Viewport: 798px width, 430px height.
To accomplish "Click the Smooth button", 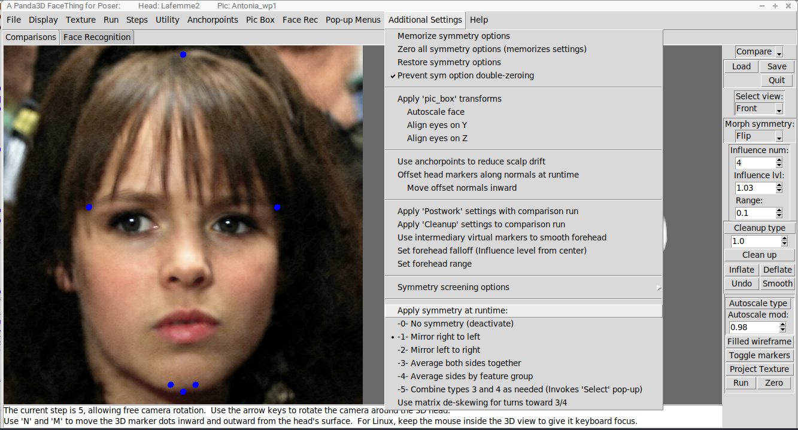I will pyautogui.click(x=778, y=283).
